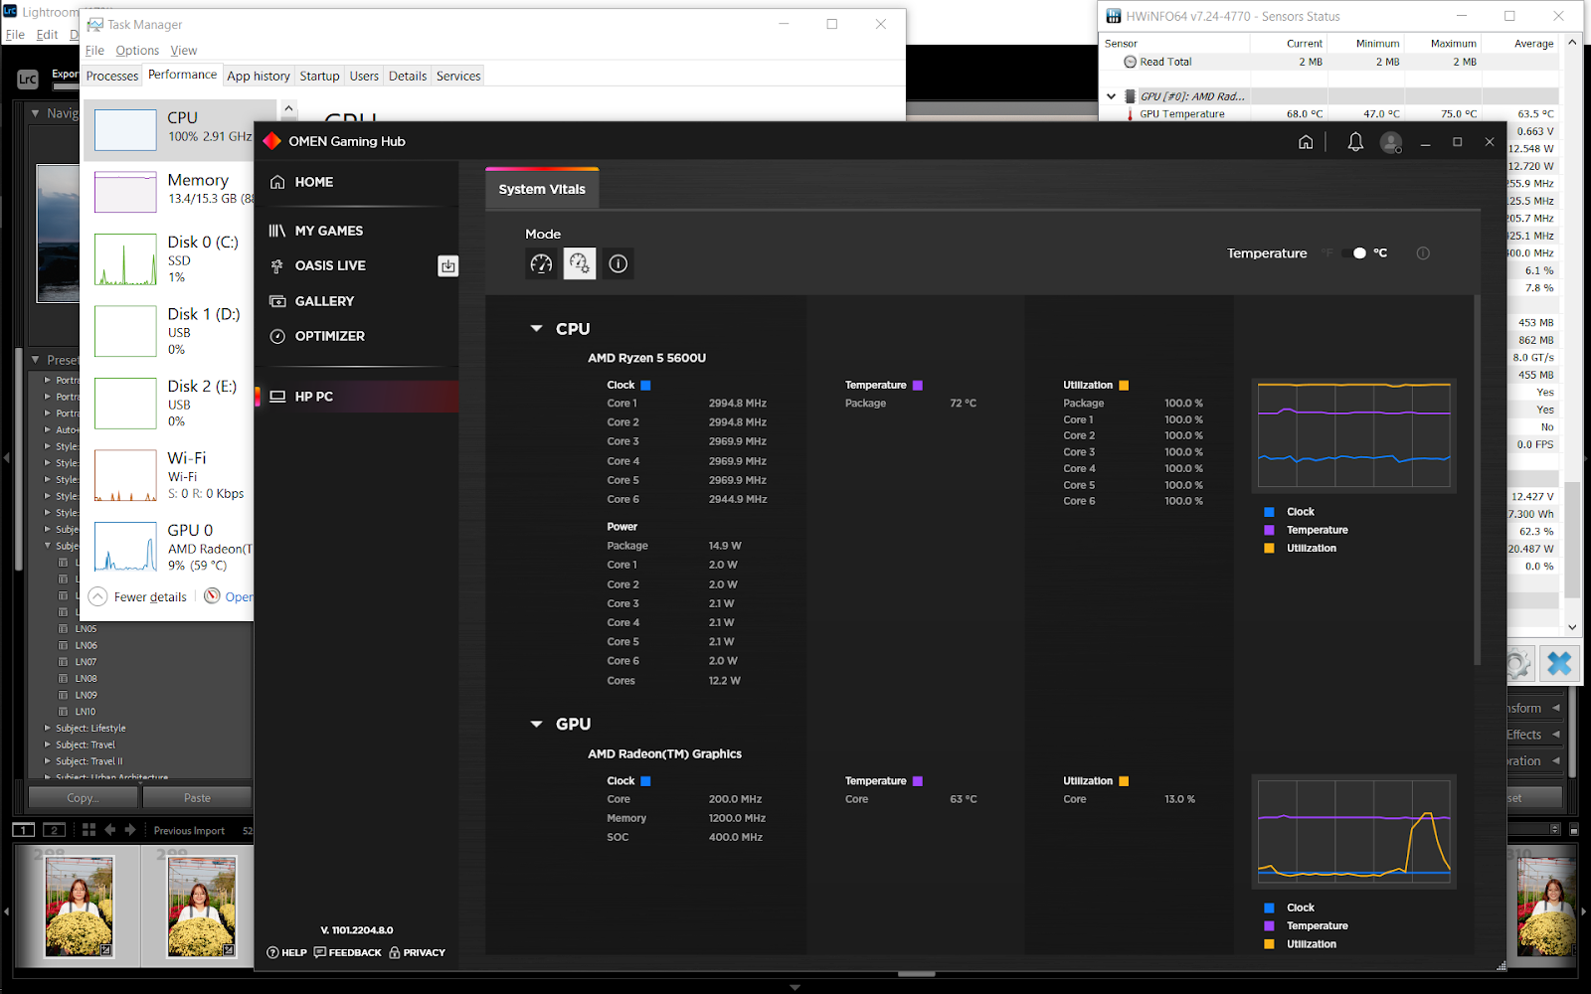The image size is (1591, 994).
Task: Select LN08 preset in Lightroom
Action: [x=86, y=679]
